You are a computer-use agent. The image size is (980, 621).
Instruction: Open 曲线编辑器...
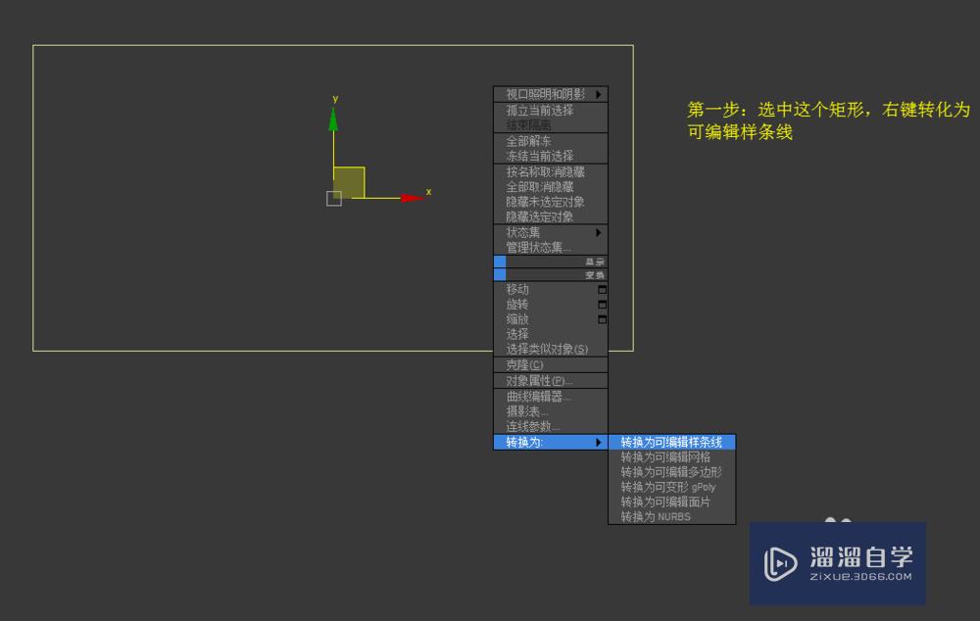pyautogui.click(x=551, y=396)
